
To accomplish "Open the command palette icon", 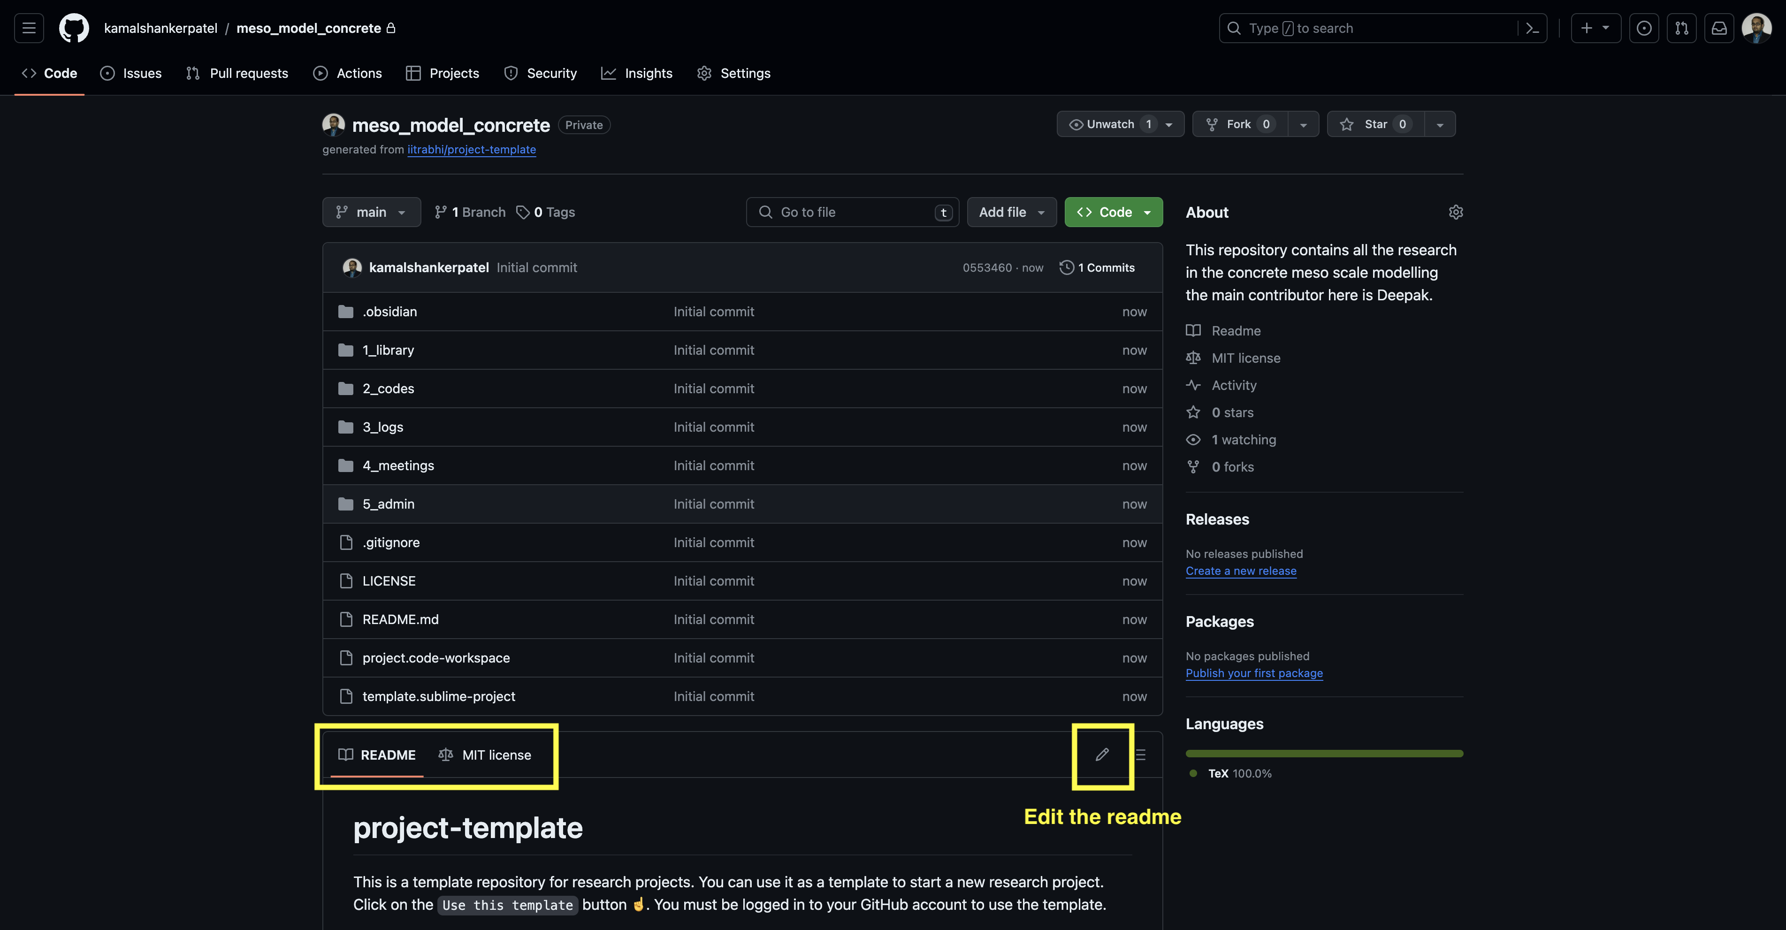I will [x=1532, y=29].
